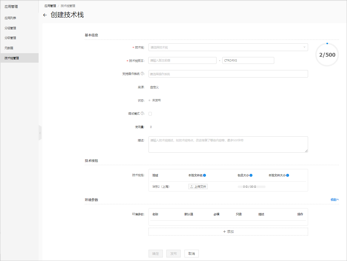Click the 只读 column header

[x=239, y=214]
